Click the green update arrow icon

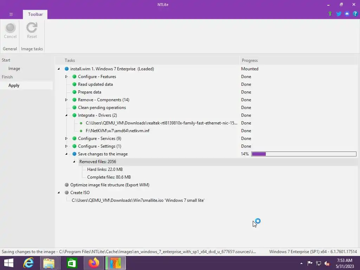click(x=330, y=14)
